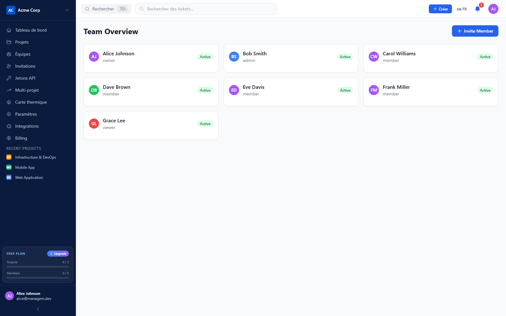Open Bob Smith member card
The width and height of the screenshot is (506, 316).
click(x=291, y=58)
